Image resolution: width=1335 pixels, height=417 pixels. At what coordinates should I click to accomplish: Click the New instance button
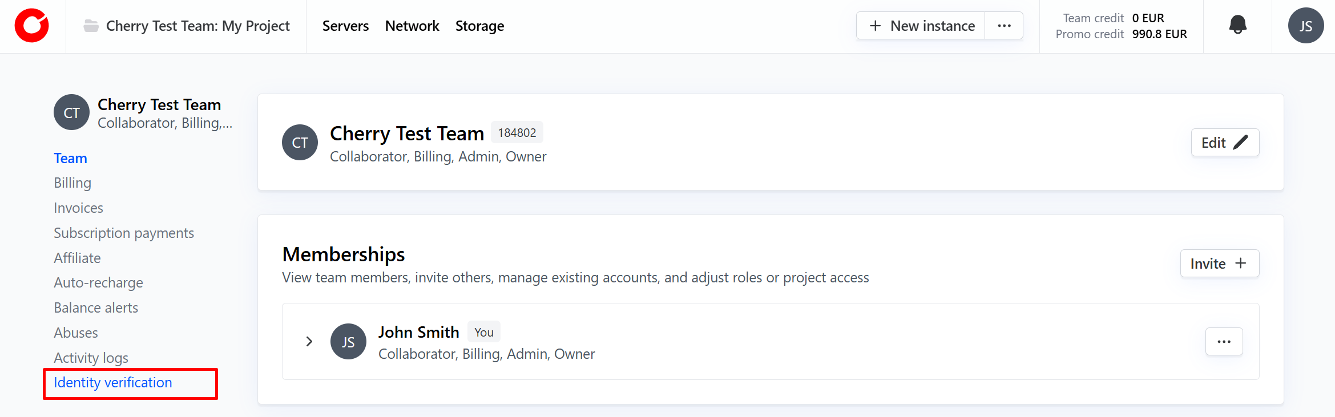point(921,26)
